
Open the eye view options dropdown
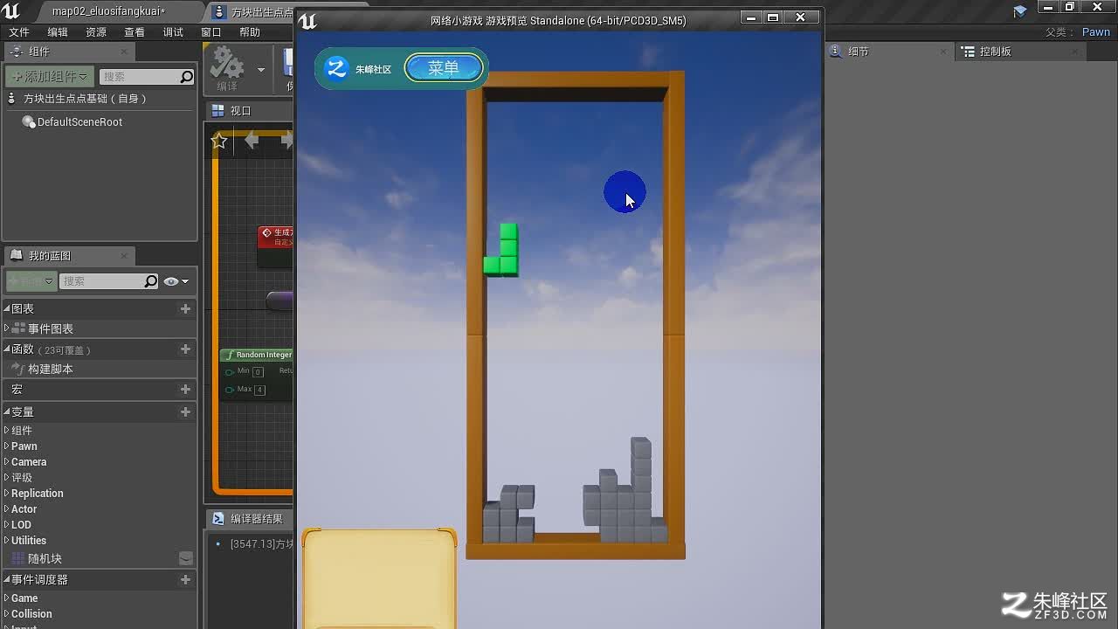pos(176,281)
